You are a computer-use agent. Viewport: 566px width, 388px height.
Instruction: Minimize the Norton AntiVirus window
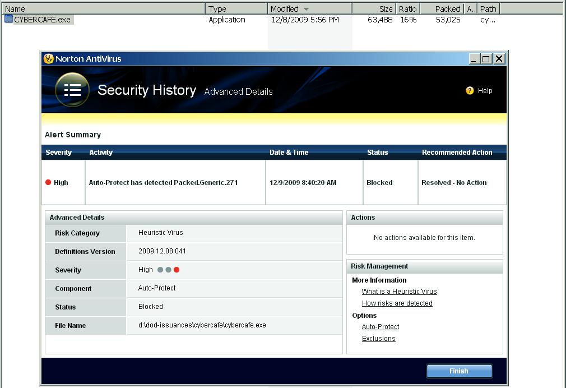coord(474,59)
